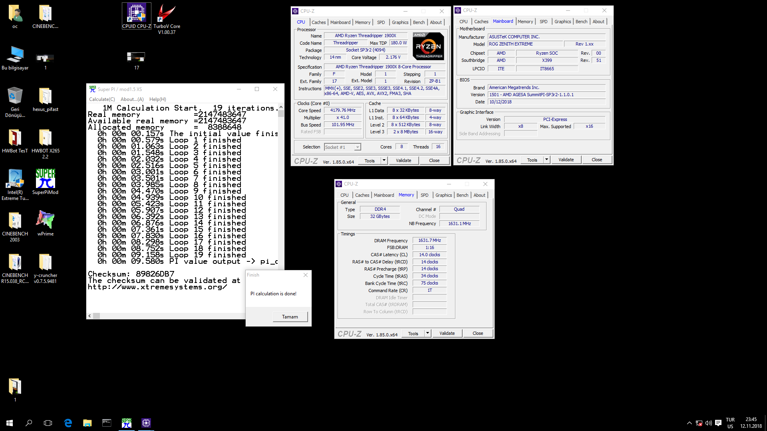Open Action Center notifications icon

click(x=718, y=423)
